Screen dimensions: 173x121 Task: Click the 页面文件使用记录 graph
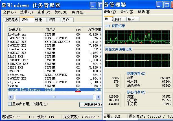pos(137,60)
